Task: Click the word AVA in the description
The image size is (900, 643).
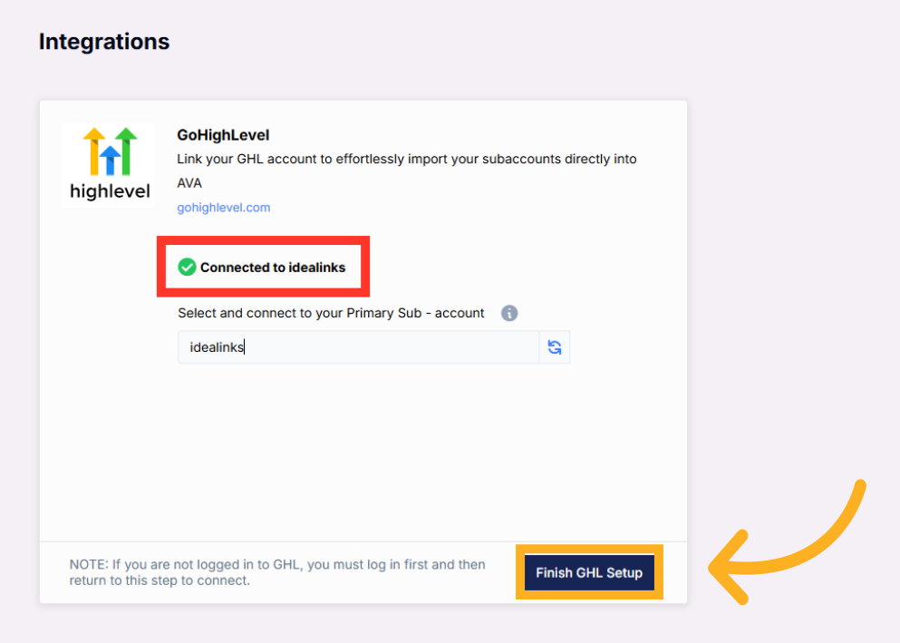Action: point(189,183)
